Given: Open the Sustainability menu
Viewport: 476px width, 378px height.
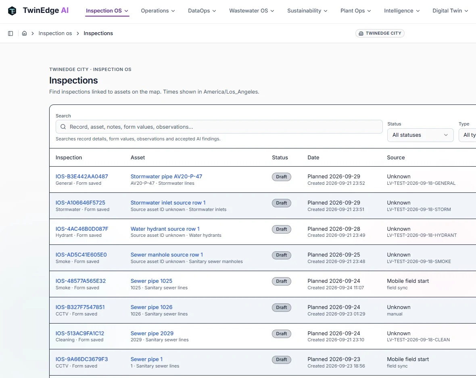Looking at the screenshot, I should tap(307, 10).
